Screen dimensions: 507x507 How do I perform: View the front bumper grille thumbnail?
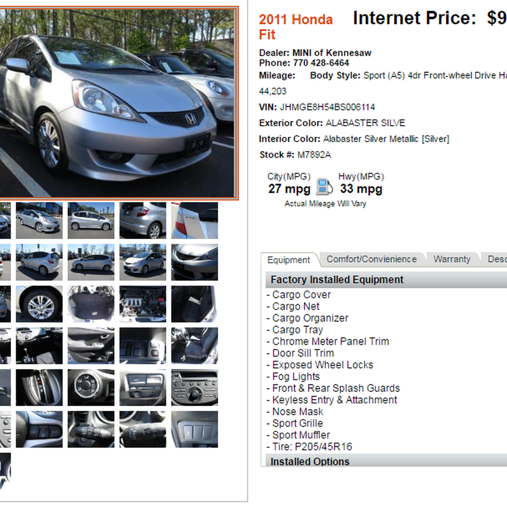click(194, 262)
